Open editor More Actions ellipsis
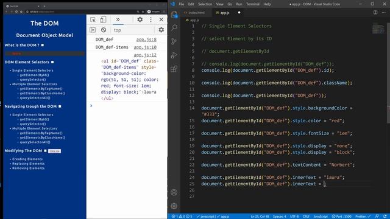The image size is (390, 219). point(384,12)
